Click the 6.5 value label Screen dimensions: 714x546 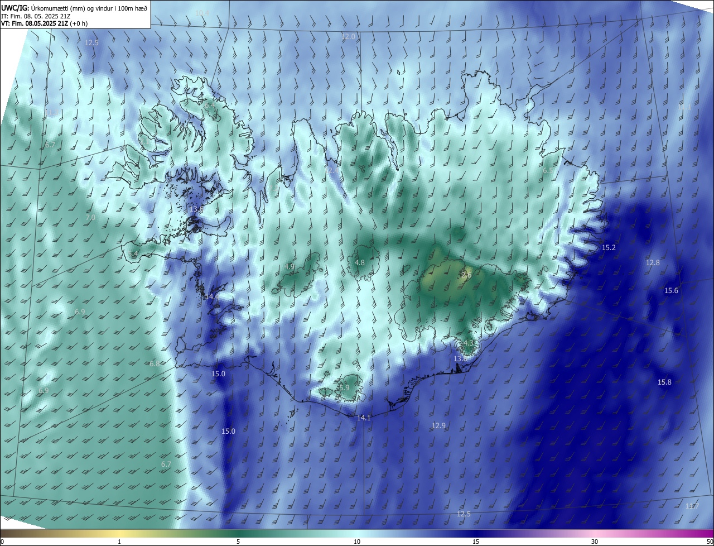point(548,170)
